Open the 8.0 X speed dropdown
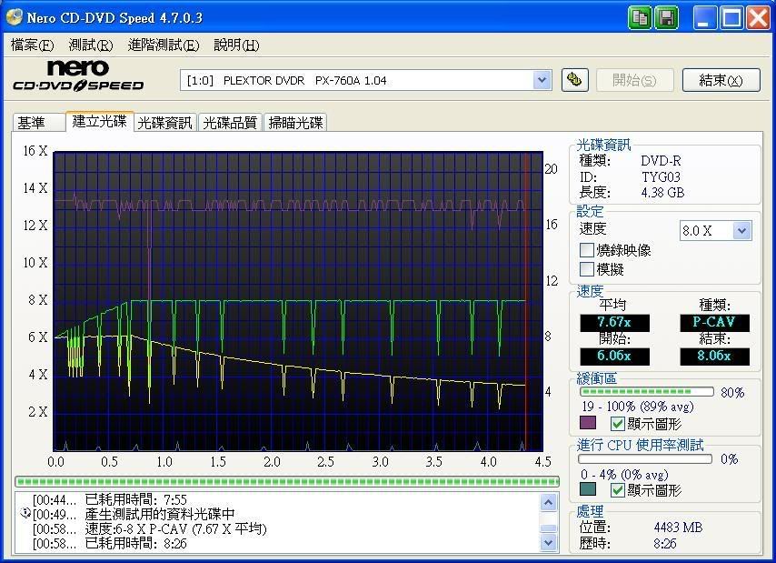 [741, 231]
